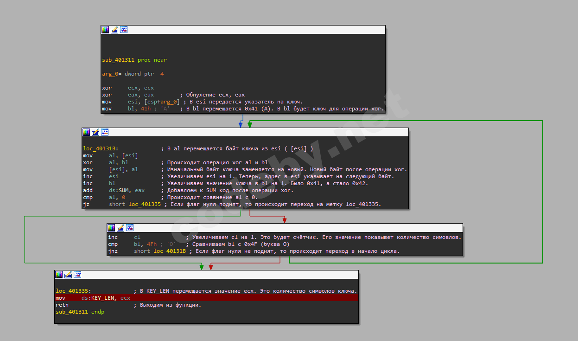
Task: Set node color for the loc_40131B block
Action: coord(86,132)
